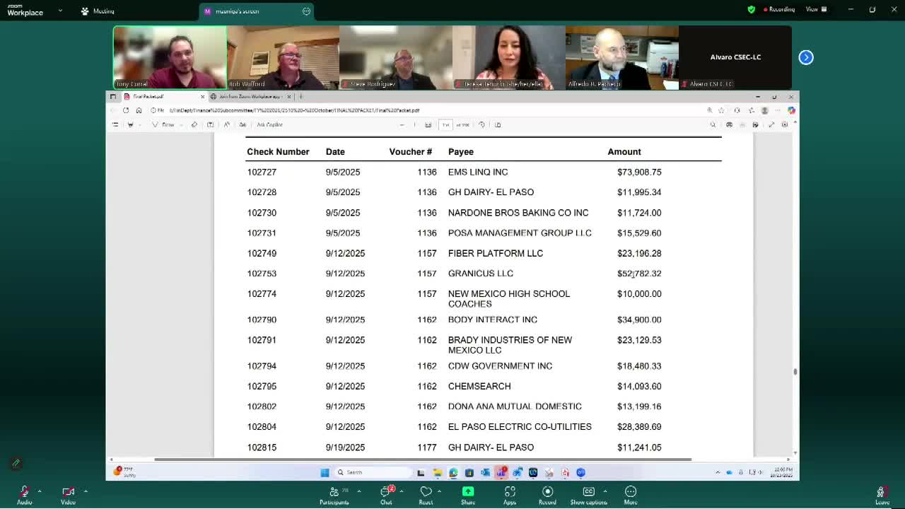This screenshot has height=509, width=905.
Task: Click the PDF page number field
Action: click(445, 124)
